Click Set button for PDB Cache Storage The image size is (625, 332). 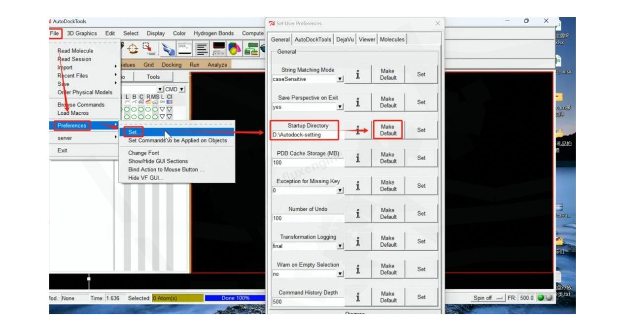tap(421, 158)
